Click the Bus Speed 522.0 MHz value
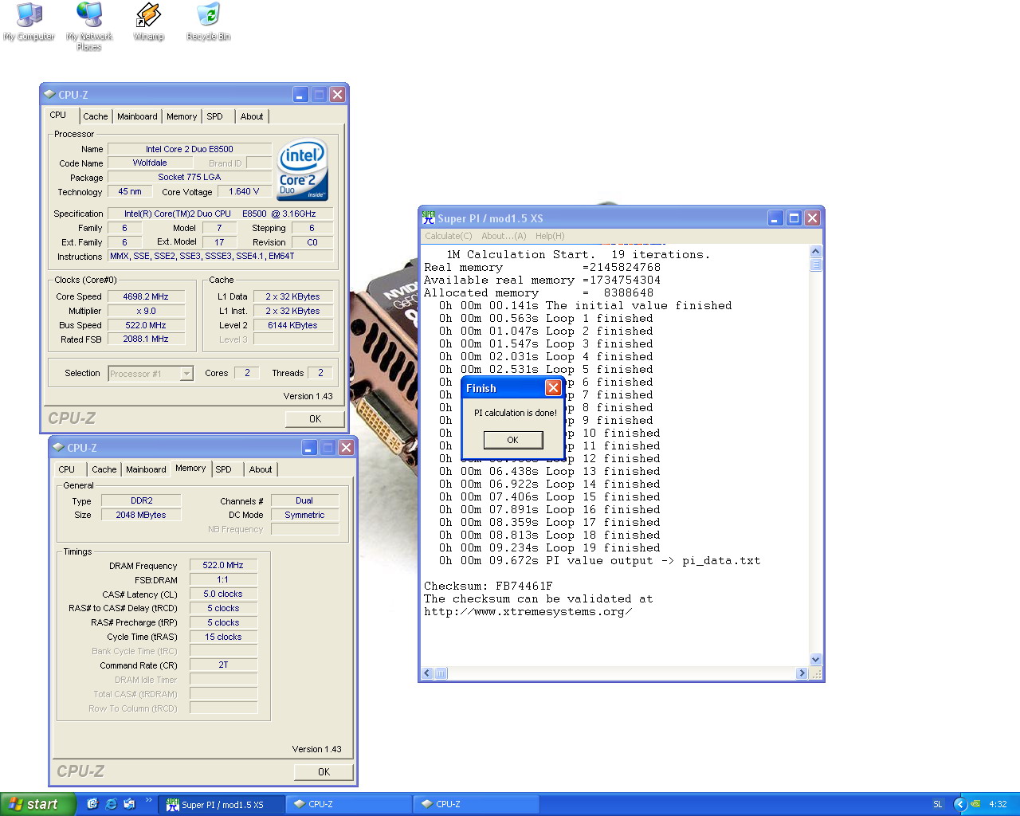The height and width of the screenshot is (816, 1020). click(x=146, y=325)
